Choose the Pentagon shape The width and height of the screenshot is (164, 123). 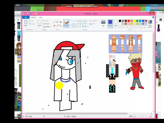tap(80, 24)
